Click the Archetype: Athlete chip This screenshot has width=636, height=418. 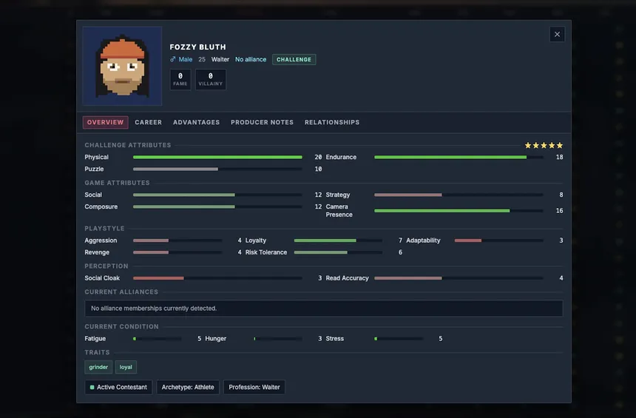tap(188, 388)
